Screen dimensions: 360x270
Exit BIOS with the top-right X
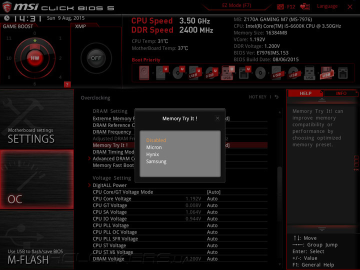click(x=349, y=7)
